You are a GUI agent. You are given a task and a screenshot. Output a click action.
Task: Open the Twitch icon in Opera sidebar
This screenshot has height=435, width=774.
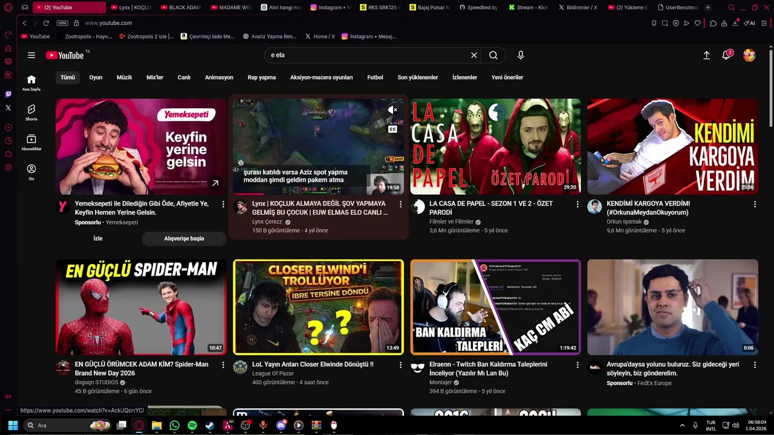click(8, 94)
